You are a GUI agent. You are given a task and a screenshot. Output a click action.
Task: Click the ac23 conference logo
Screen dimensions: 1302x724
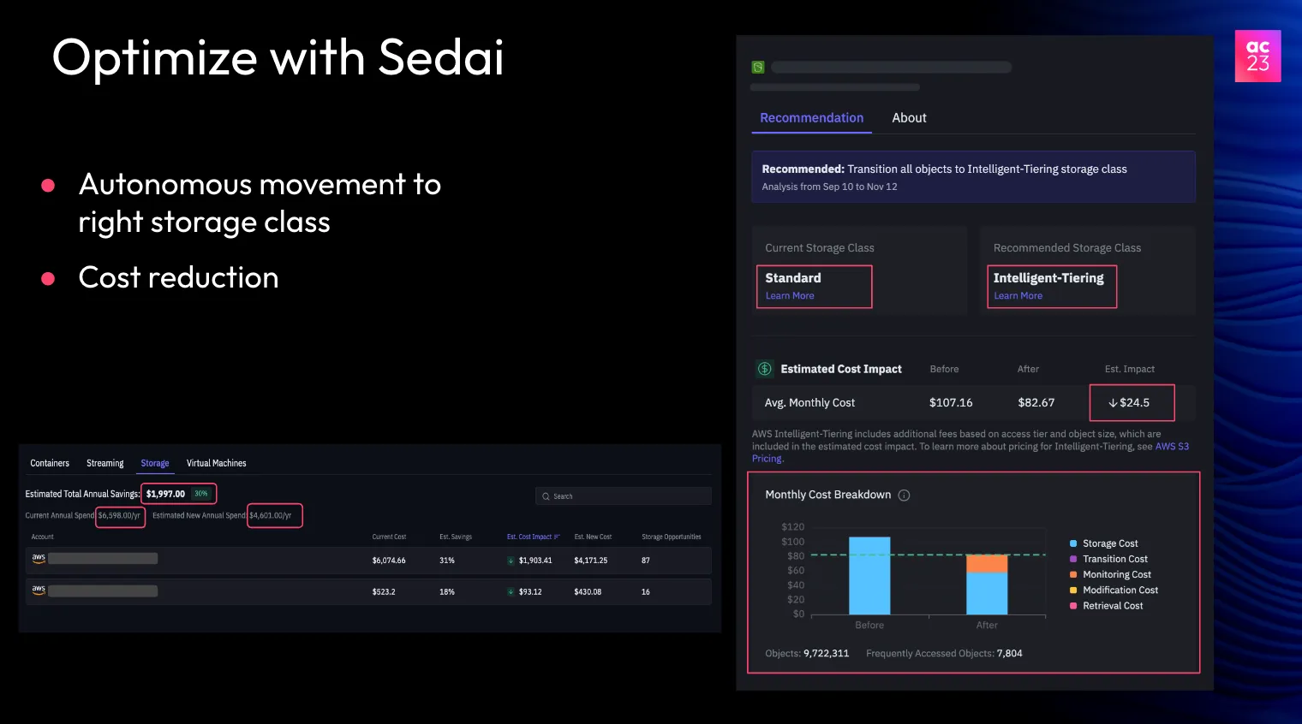pos(1257,56)
